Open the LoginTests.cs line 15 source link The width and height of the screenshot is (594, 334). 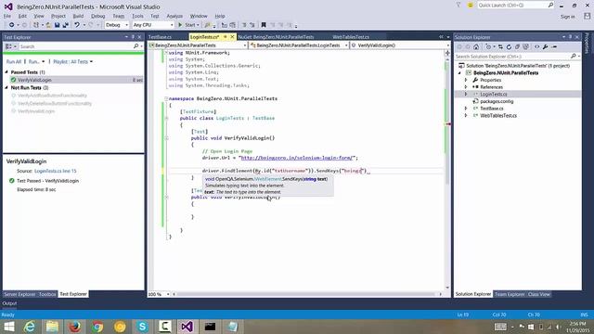[x=56, y=171]
